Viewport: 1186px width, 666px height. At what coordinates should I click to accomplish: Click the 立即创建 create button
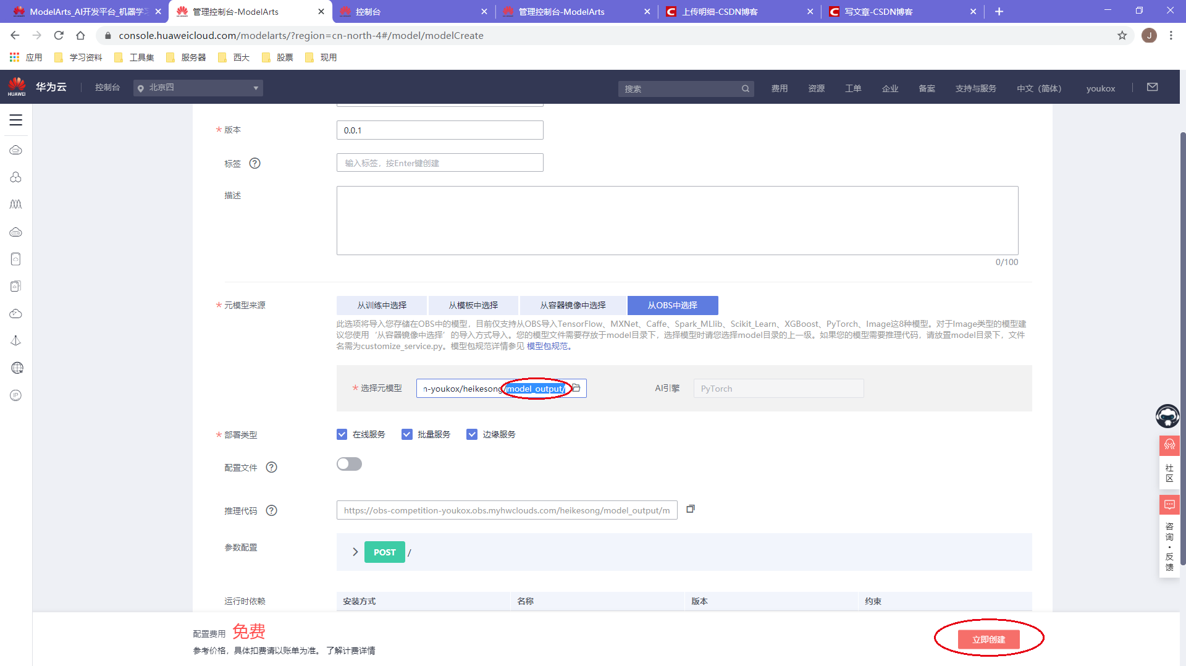coord(989,639)
